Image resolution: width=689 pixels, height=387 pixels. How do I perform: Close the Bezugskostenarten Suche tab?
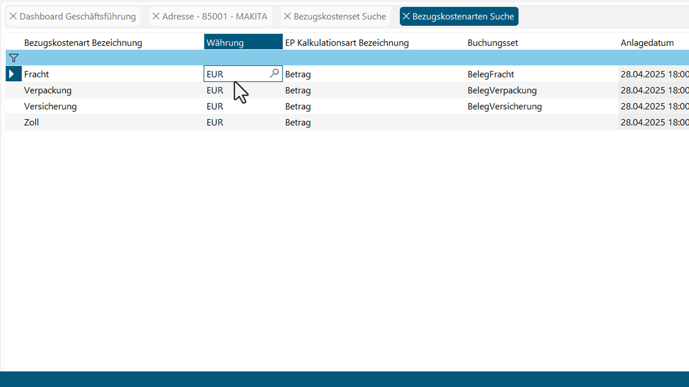406,17
